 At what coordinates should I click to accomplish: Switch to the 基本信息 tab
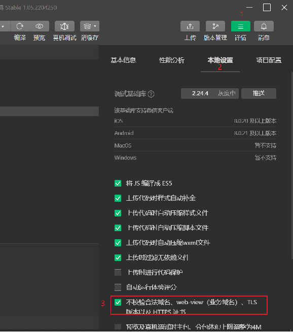(x=123, y=60)
